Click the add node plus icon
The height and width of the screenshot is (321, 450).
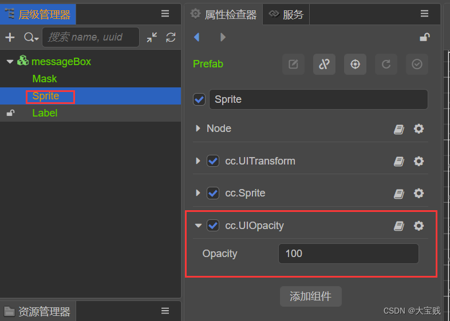tap(10, 38)
